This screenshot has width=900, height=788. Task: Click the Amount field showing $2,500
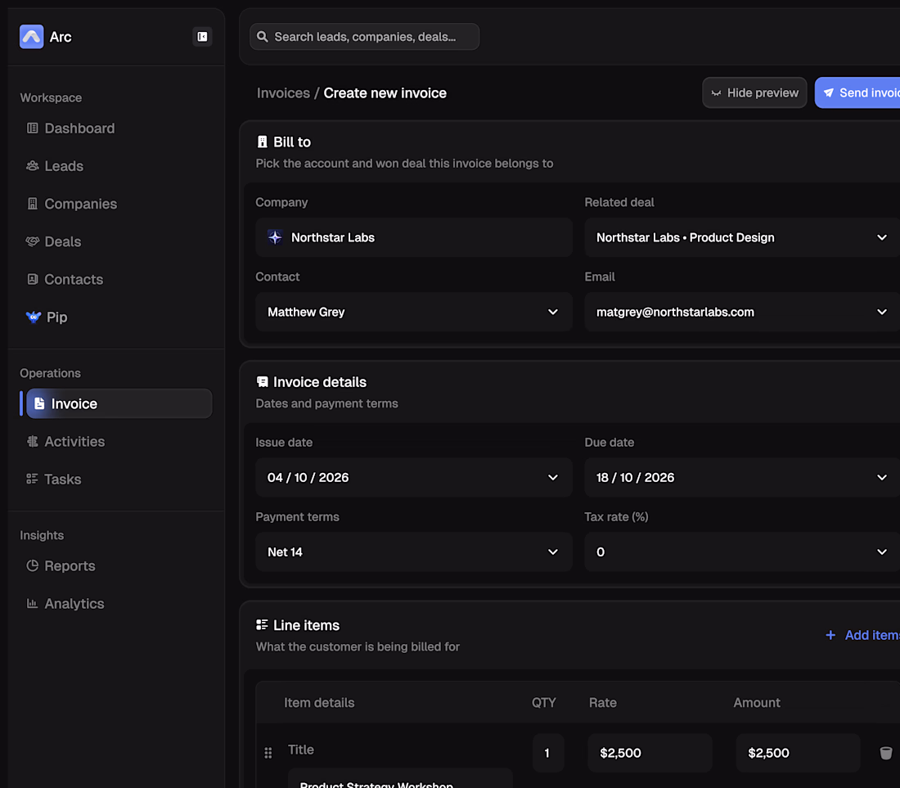point(798,753)
